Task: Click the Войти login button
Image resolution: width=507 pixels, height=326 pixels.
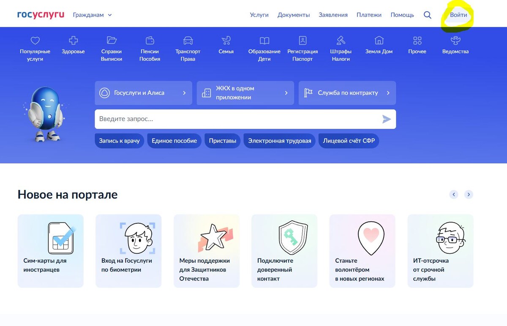Action: (458, 15)
